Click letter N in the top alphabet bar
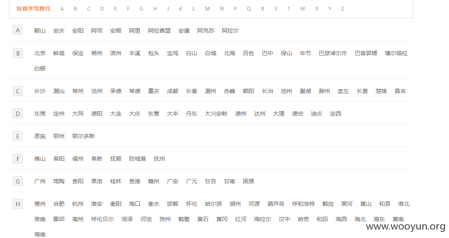Screen dimensions: 449x238 (221, 9)
